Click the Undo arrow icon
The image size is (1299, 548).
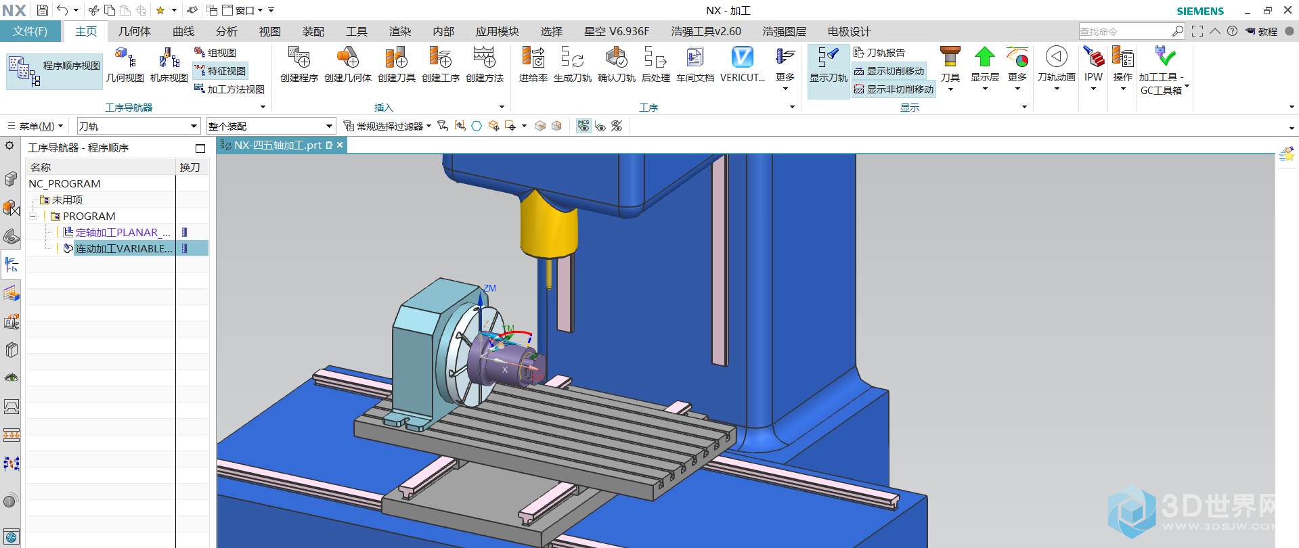pyautogui.click(x=62, y=10)
